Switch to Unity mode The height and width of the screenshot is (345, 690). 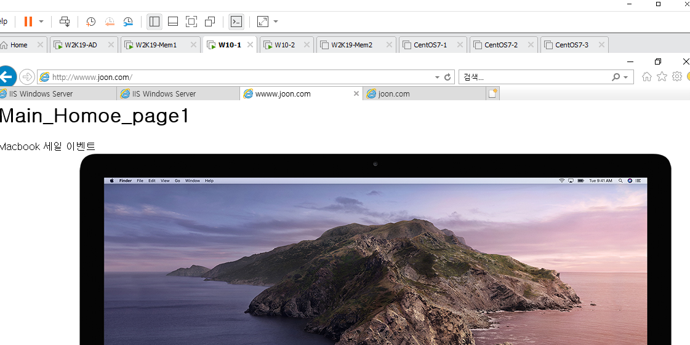pyautogui.click(x=211, y=22)
